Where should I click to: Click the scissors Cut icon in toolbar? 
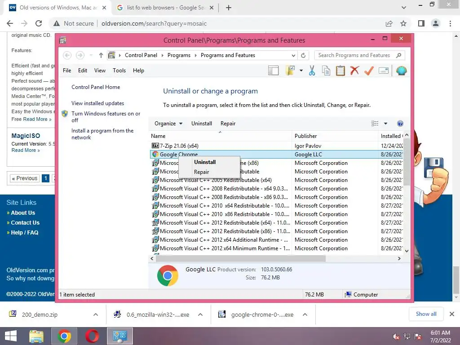(x=312, y=71)
